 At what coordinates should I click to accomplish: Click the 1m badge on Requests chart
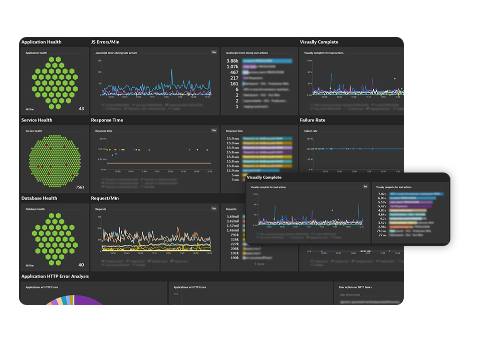tap(213, 208)
